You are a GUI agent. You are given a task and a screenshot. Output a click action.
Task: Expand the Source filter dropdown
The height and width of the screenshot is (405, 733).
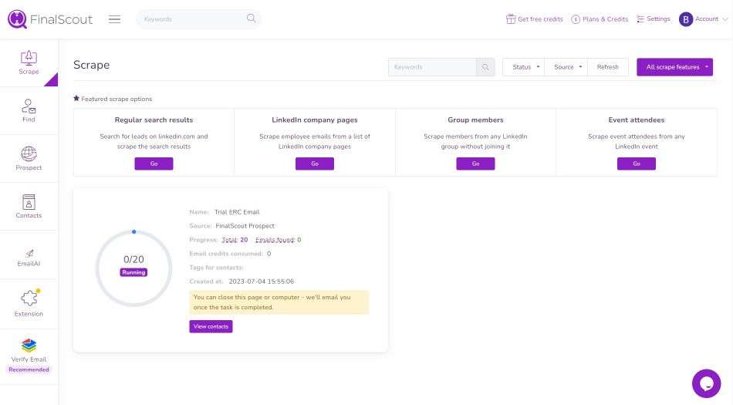point(566,67)
